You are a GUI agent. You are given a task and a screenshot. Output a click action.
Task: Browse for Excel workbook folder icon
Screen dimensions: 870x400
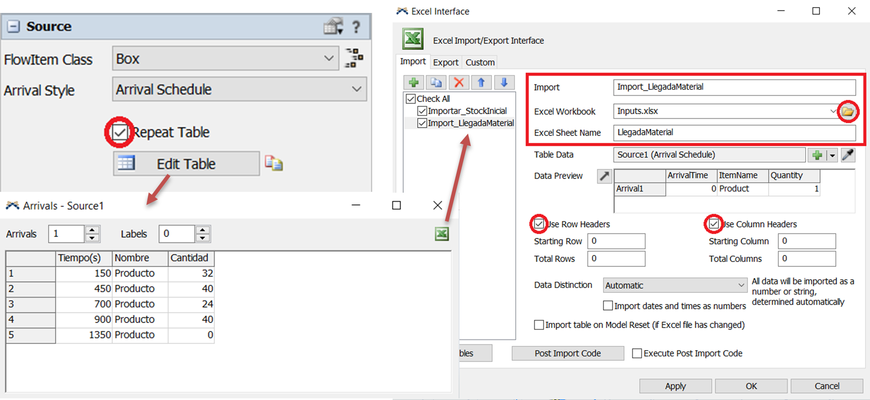point(848,112)
